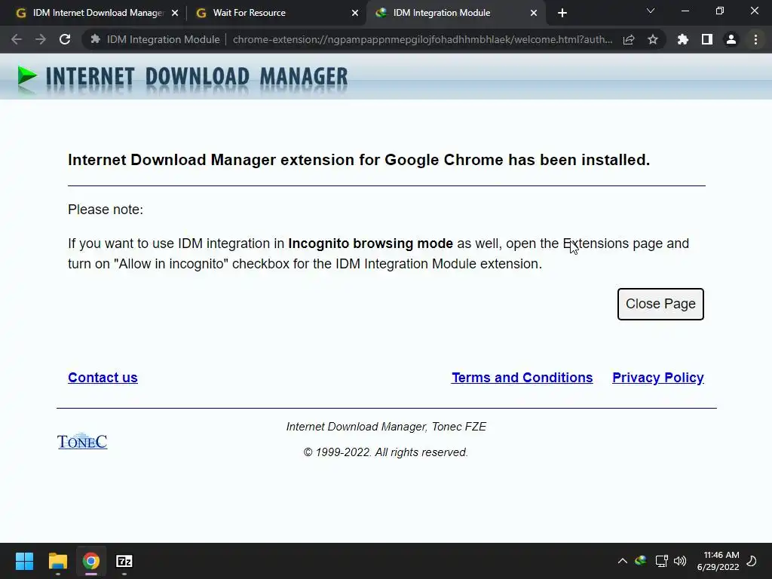The height and width of the screenshot is (579, 772).
Task: Click the Close Page button
Action: click(x=660, y=304)
